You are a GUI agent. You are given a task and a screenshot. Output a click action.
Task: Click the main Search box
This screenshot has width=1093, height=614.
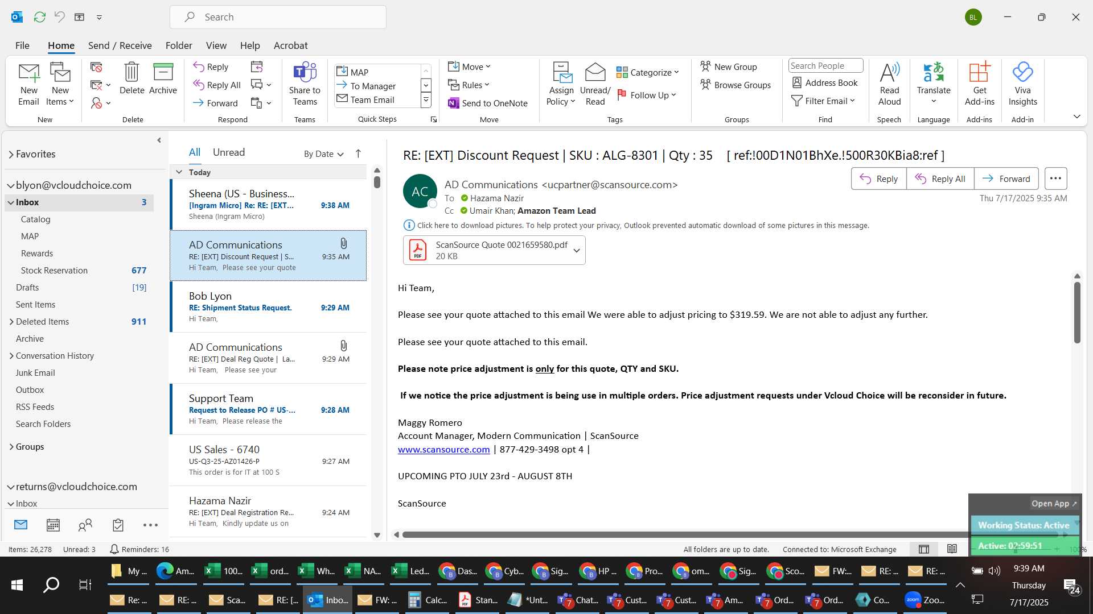[278, 17]
